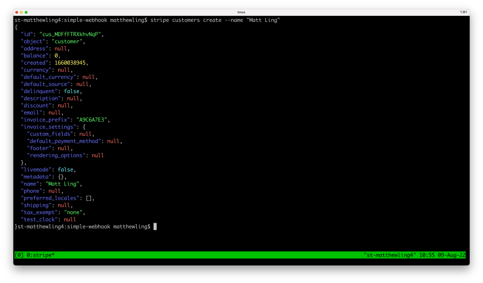The height and width of the screenshot is (283, 483).
Task: Click the yellow minimize window button
Action: [21, 12]
